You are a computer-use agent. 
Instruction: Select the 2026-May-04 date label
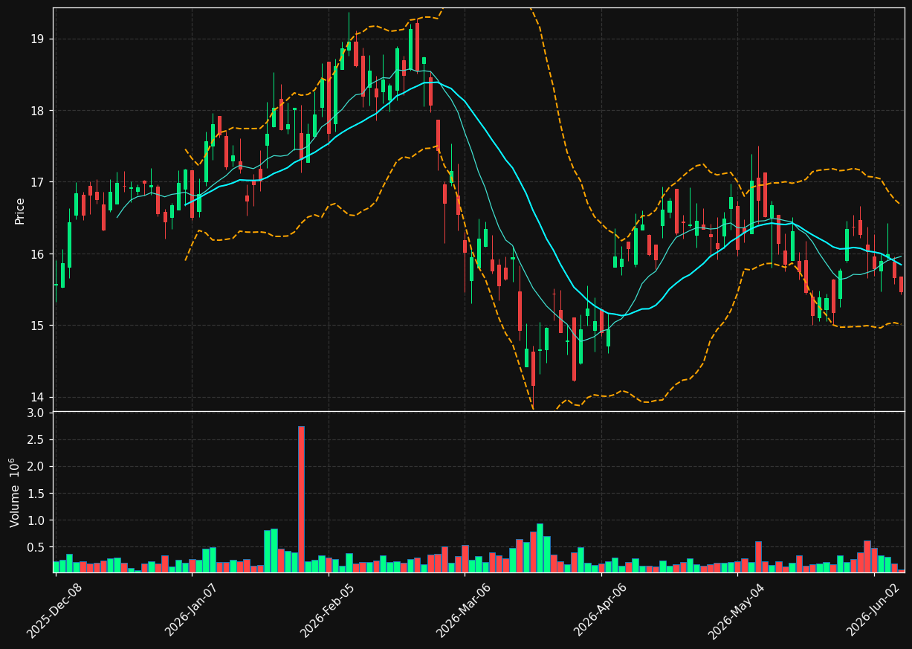[x=737, y=610]
